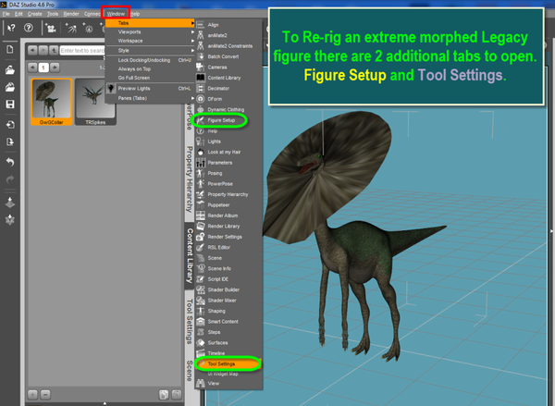The image size is (555, 406).
Task: Switch to the Property Hierarchy side tab
Action: (x=190, y=179)
